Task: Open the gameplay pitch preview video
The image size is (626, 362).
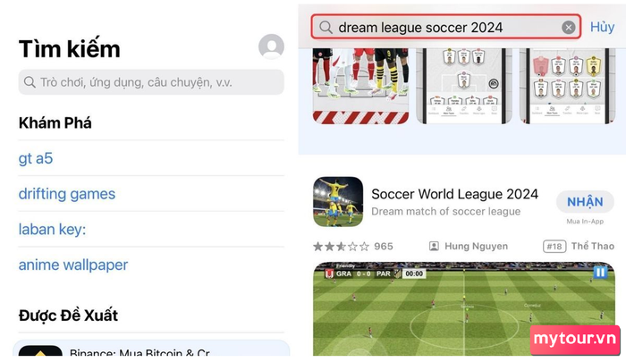Action: [464, 309]
